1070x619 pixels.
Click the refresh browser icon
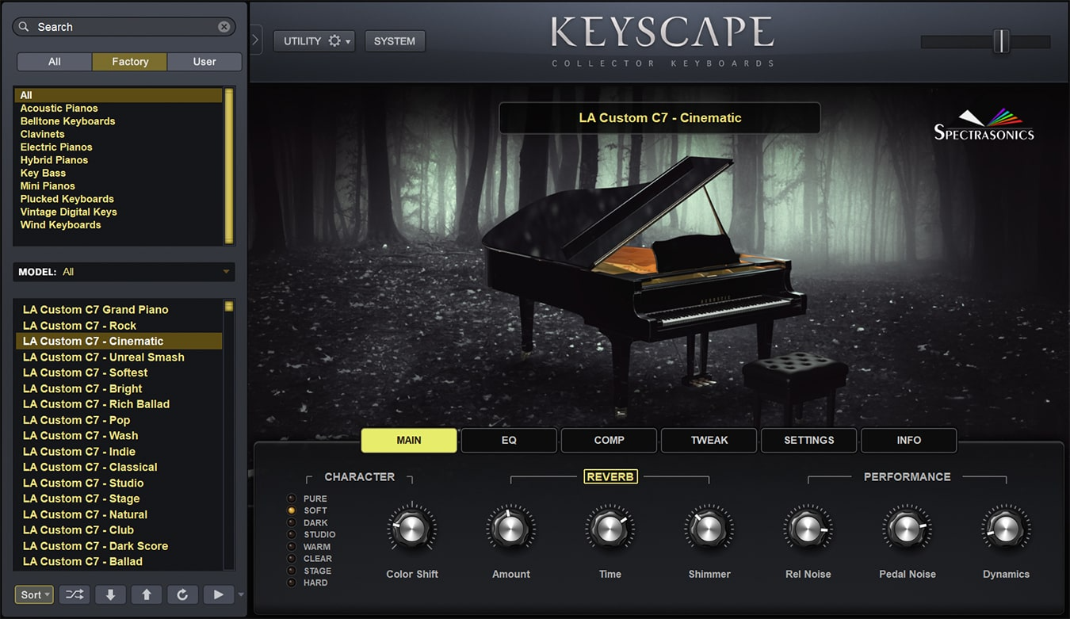[182, 594]
